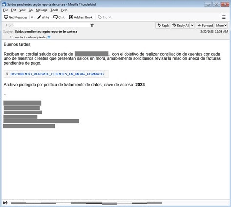Reply to this message

click(163, 25)
